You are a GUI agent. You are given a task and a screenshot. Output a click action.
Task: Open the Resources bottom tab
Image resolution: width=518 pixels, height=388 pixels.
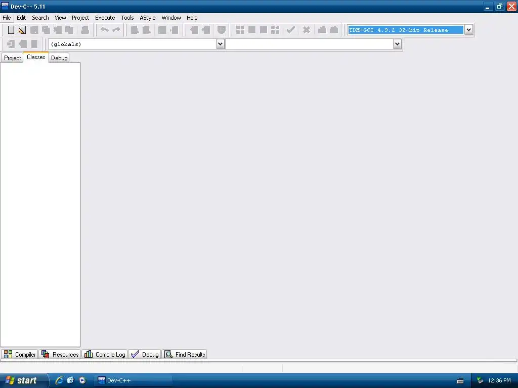click(60, 354)
